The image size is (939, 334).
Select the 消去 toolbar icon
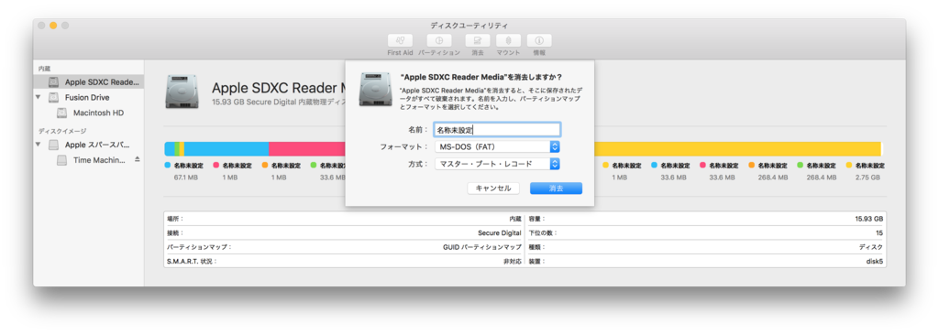[x=477, y=40]
